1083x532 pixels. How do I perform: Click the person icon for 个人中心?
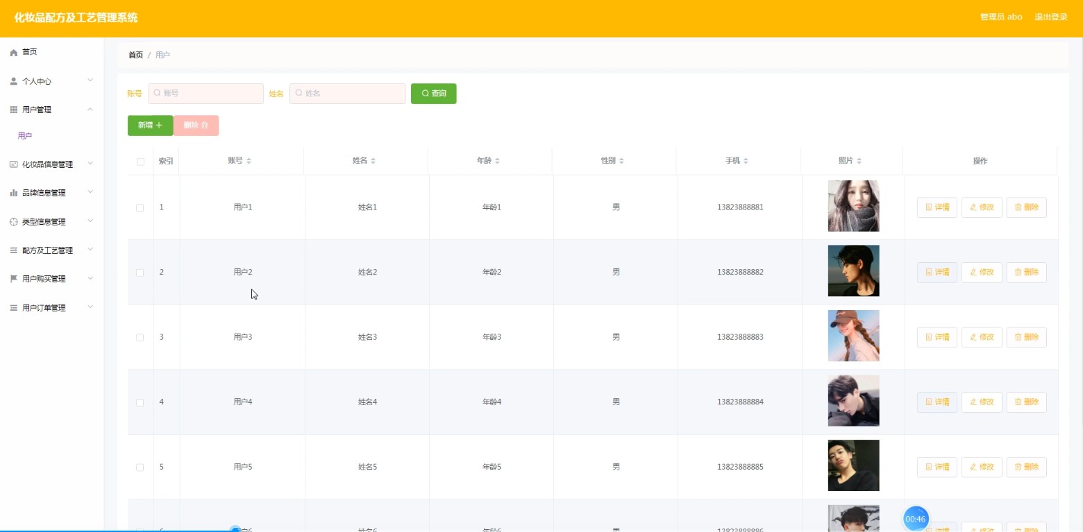click(13, 81)
